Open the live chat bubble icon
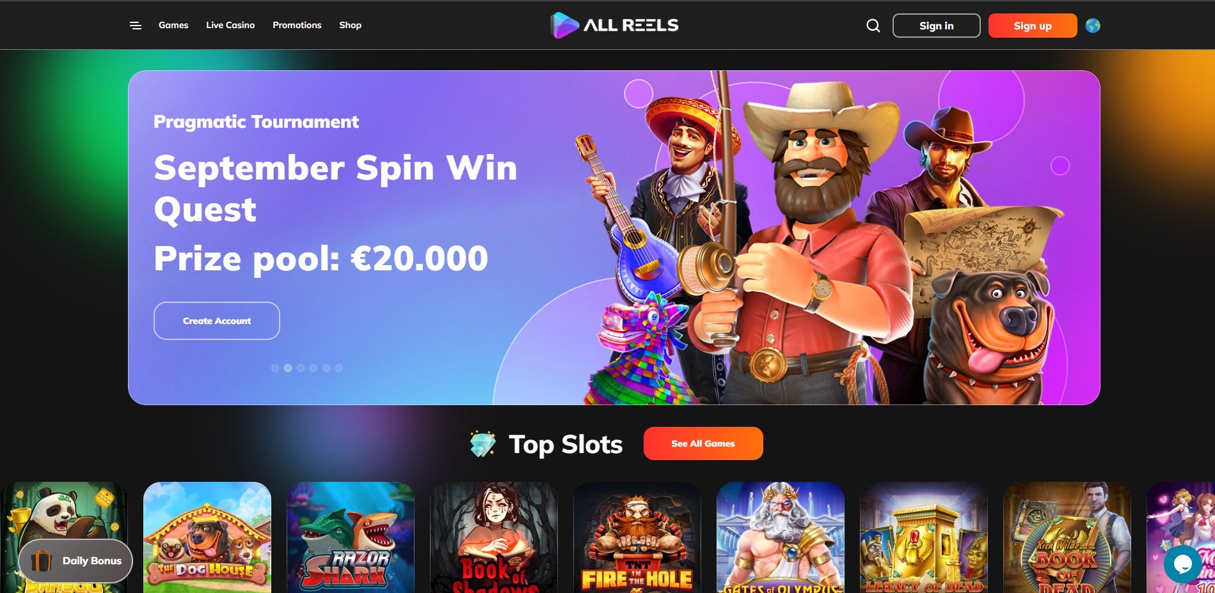Image resolution: width=1215 pixels, height=593 pixels. pyautogui.click(x=1182, y=564)
